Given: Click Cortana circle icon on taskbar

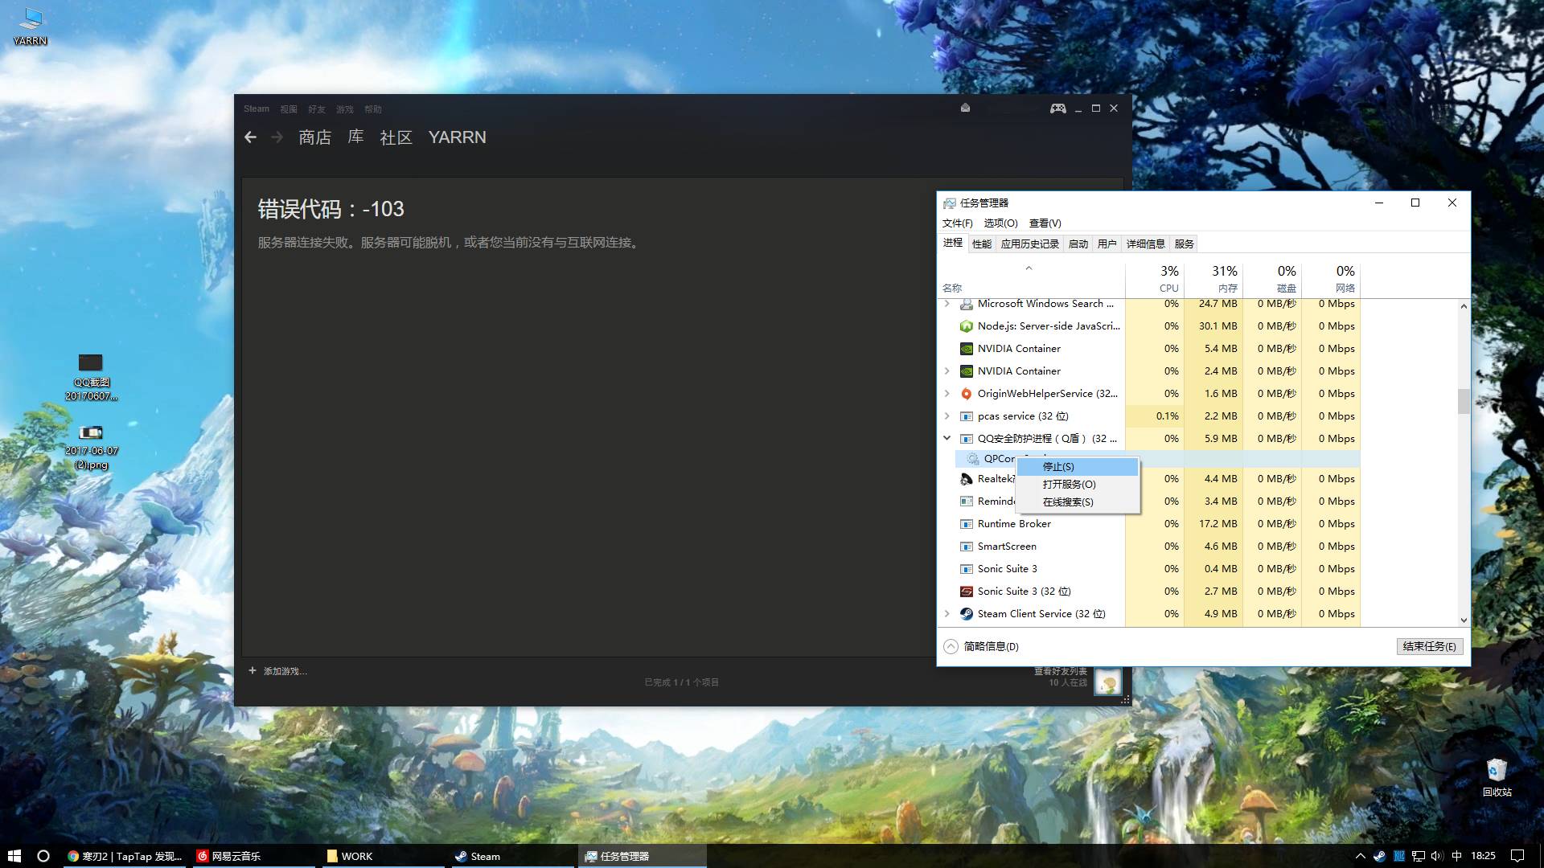Looking at the screenshot, I should point(43,856).
